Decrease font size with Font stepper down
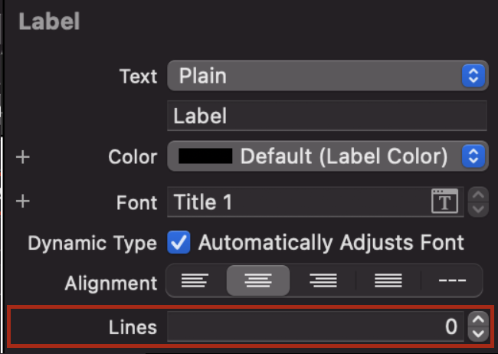The height and width of the screenshot is (354, 498). pyautogui.click(x=478, y=209)
